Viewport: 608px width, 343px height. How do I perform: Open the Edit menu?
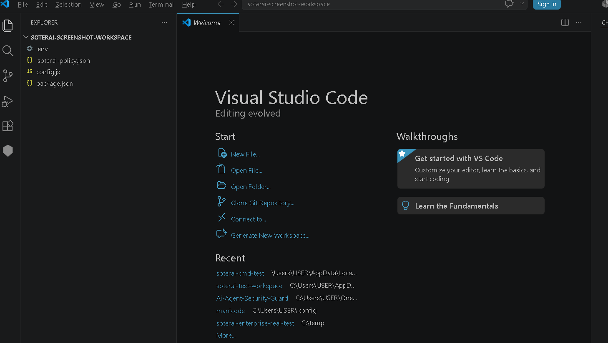point(42,4)
